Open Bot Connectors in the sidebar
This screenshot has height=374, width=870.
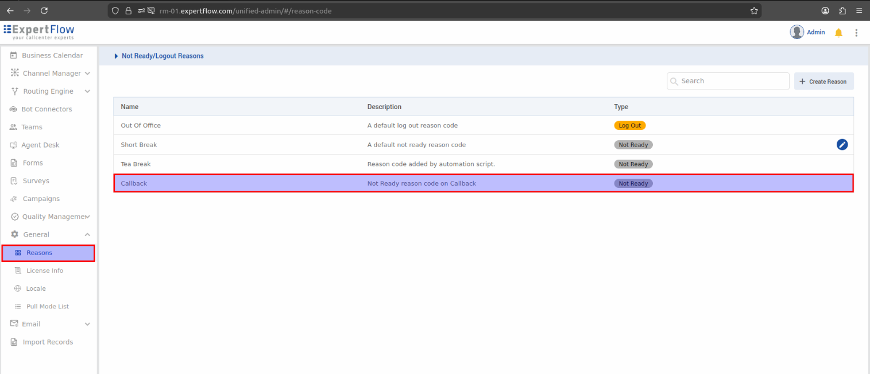click(x=47, y=109)
